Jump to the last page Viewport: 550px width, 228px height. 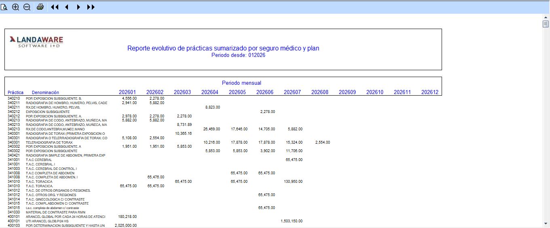coord(91,7)
